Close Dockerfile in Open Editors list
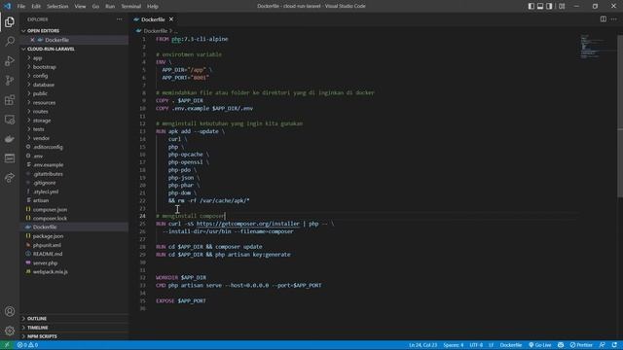The height and width of the screenshot is (350, 623). [x=32, y=40]
